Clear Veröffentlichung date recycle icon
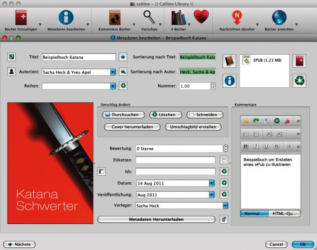Viewport: 317px width, 250px height. click(224, 194)
